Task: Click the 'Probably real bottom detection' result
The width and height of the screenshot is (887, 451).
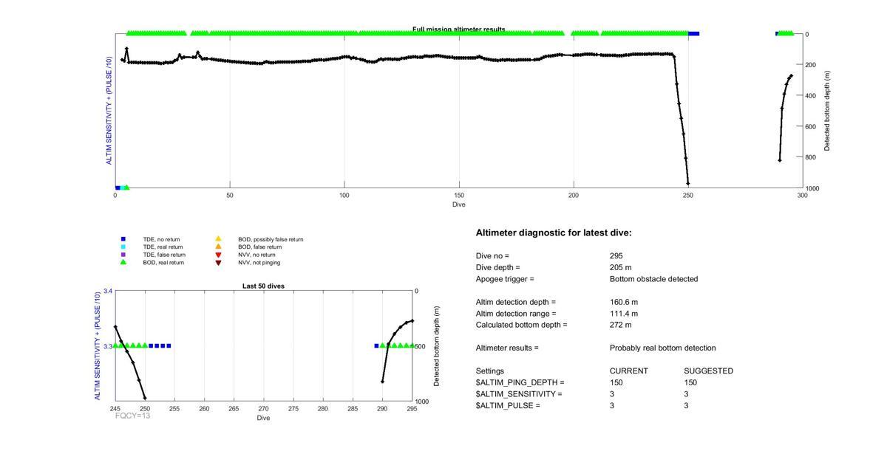Action: pos(662,348)
